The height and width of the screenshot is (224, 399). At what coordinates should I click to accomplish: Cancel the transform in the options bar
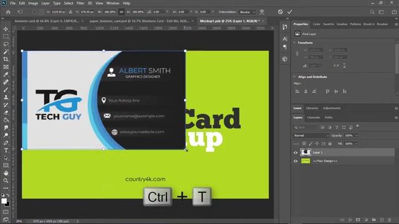(280, 12)
